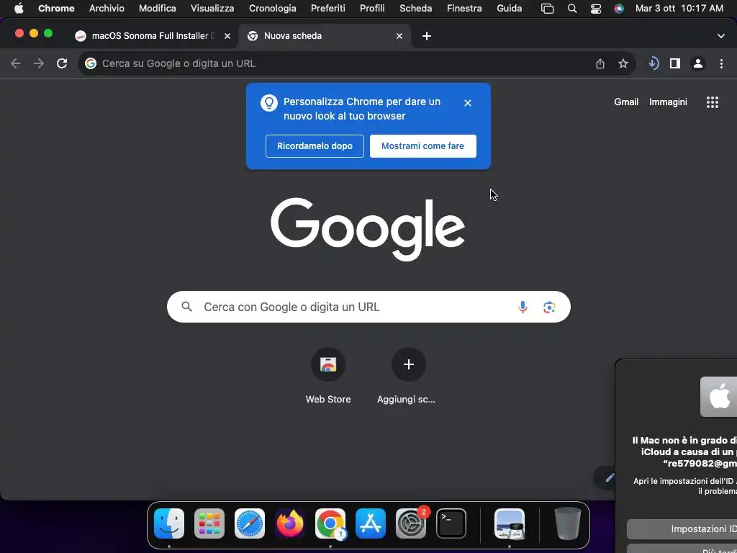Click the Mostrami come fare button

(x=422, y=145)
